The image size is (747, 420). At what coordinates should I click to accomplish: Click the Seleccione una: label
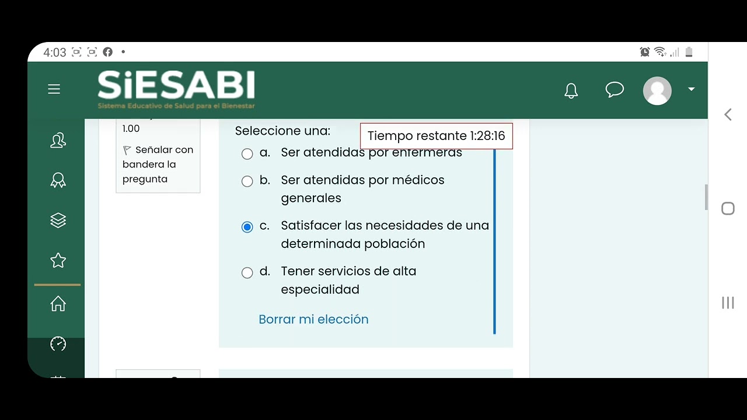282,131
